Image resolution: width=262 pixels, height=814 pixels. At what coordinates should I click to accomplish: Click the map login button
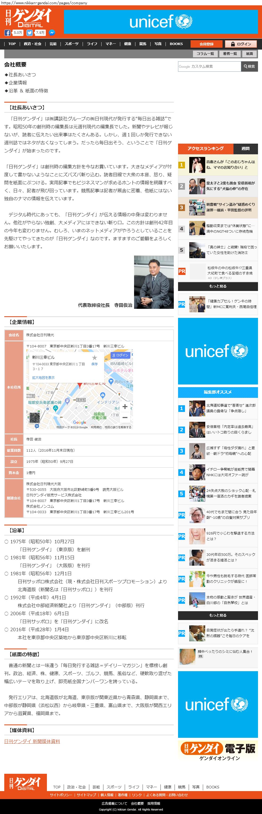[x=120, y=355]
